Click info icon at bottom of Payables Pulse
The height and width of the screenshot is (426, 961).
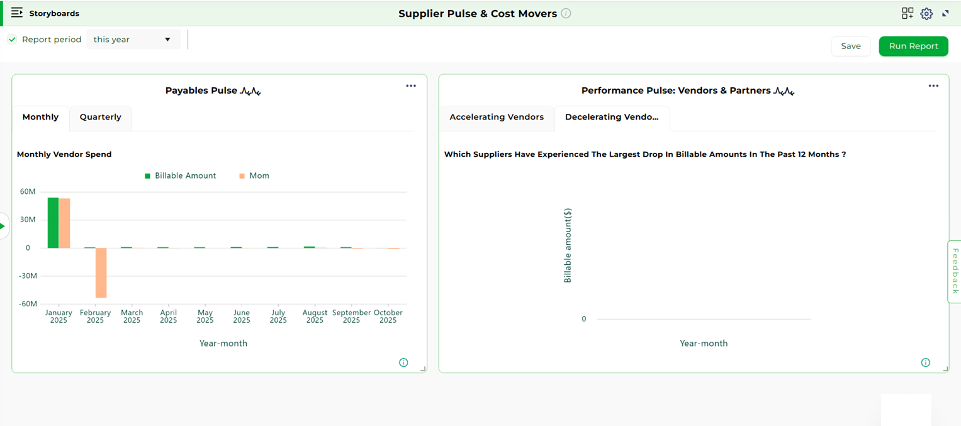click(403, 362)
